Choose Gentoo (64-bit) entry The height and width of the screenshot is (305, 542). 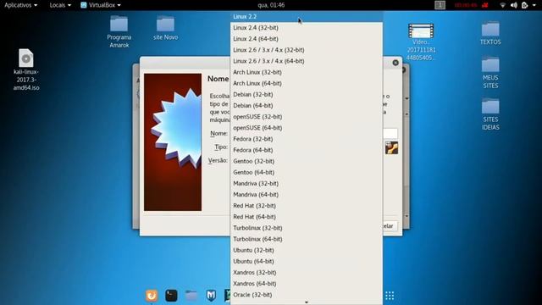(307, 172)
